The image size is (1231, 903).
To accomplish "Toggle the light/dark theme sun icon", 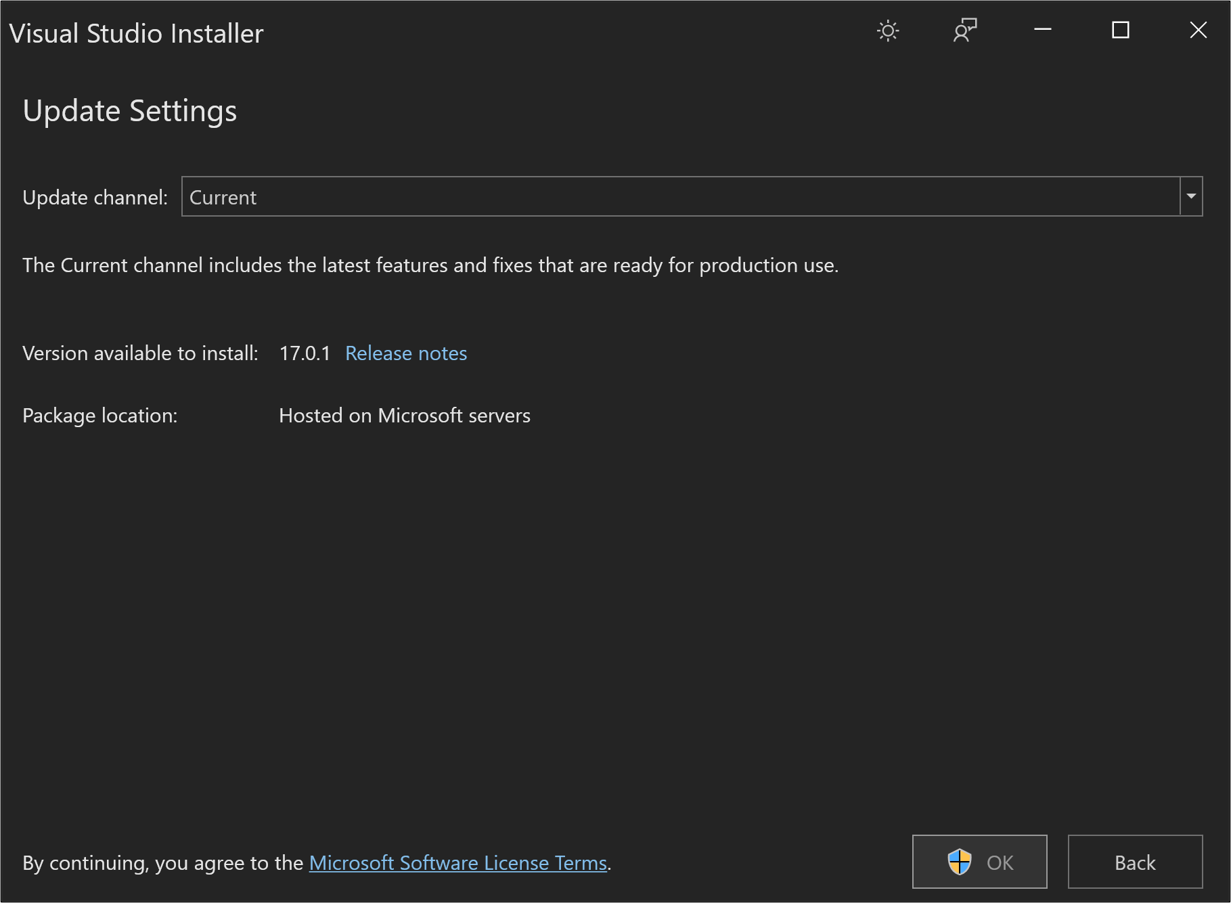I will tap(888, 31).
